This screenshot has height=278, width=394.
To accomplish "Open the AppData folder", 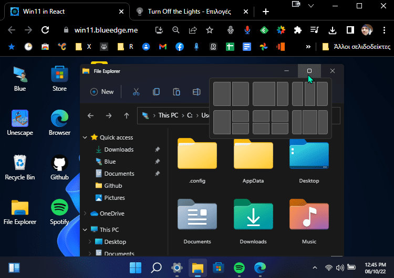I will (253, 161).
